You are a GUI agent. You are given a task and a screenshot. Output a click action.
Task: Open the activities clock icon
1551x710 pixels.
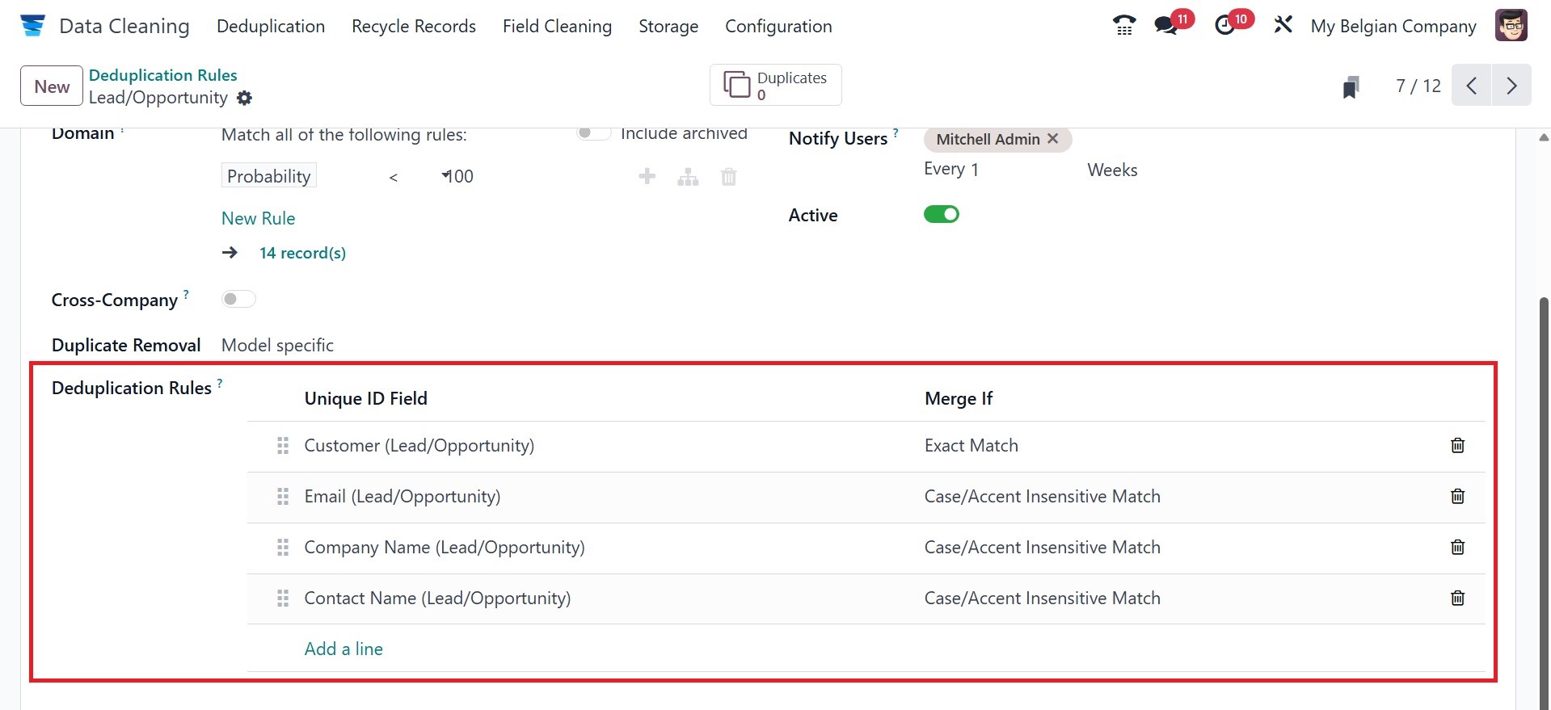(1225, 26)
